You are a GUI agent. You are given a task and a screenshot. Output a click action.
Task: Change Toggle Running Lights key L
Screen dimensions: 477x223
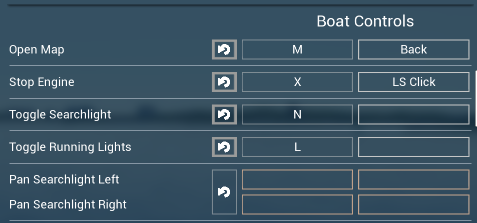click(297, 147)
